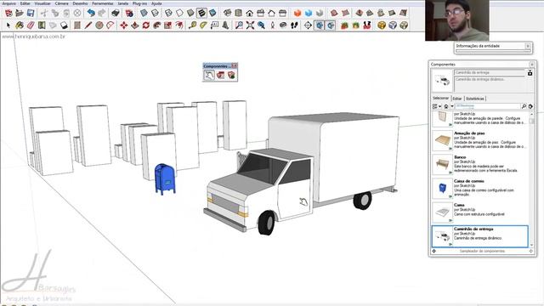Choose the Paint Bucket tool
The height and width of the screenshot is (306, 544).
point(20,25)
